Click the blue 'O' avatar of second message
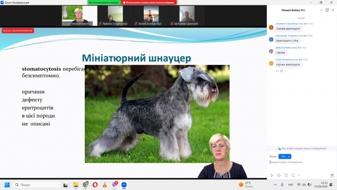This screenshot has width=337, height=190. tap(271, 40)
